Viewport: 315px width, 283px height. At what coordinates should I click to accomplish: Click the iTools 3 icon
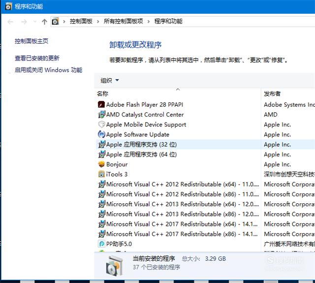(101, 174)
